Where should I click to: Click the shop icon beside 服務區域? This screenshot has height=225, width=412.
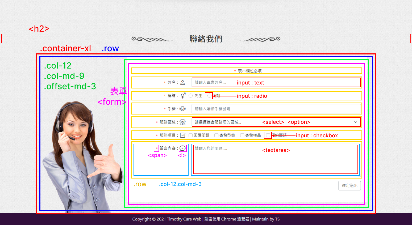click(182, 122)
